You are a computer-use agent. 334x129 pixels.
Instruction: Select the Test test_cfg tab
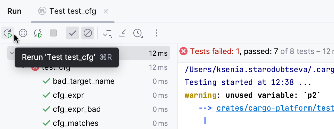[72, 11]
